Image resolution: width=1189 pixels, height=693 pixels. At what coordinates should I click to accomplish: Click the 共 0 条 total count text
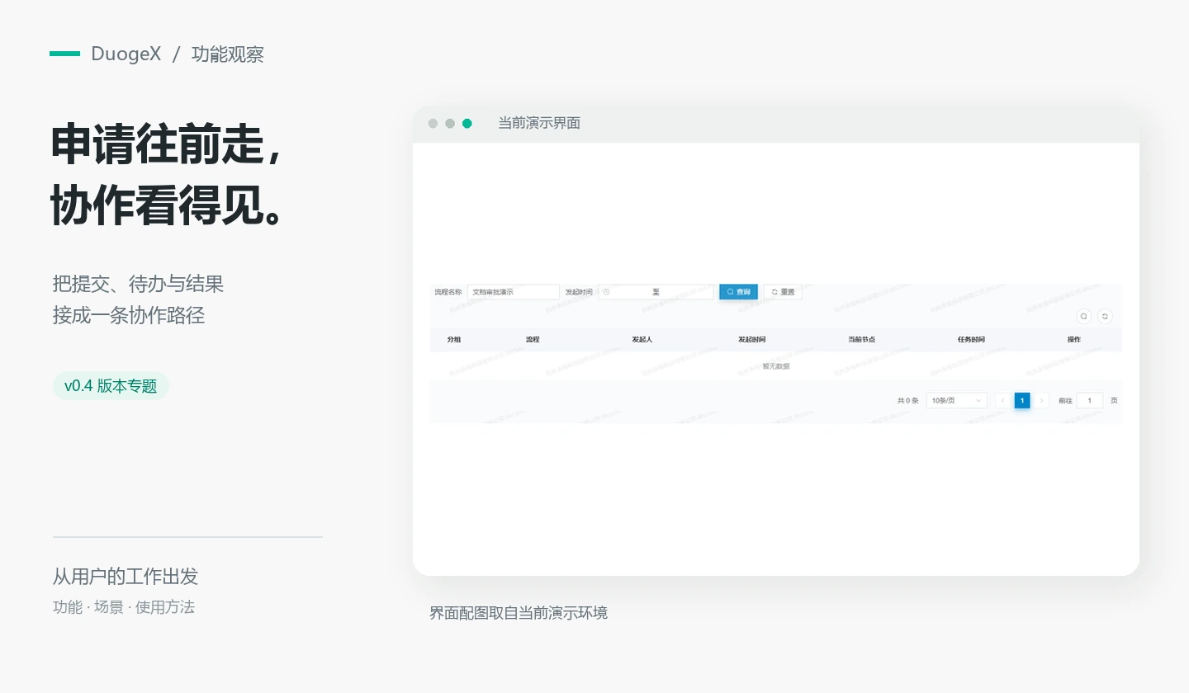point(907,401)
